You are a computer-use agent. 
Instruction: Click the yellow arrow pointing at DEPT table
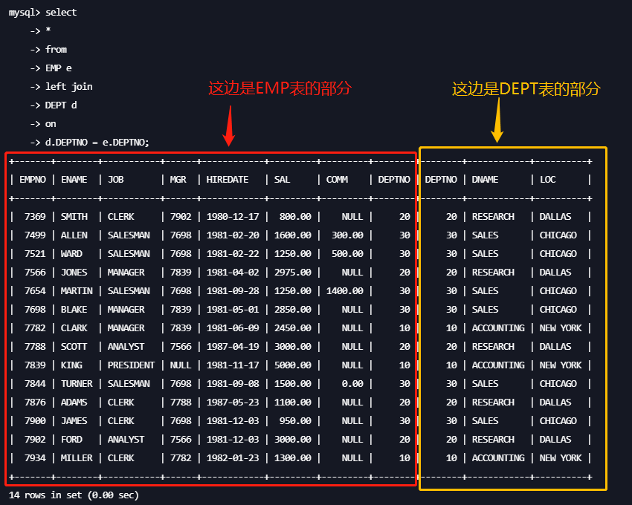pyautogui.click(x=497, y=120)
